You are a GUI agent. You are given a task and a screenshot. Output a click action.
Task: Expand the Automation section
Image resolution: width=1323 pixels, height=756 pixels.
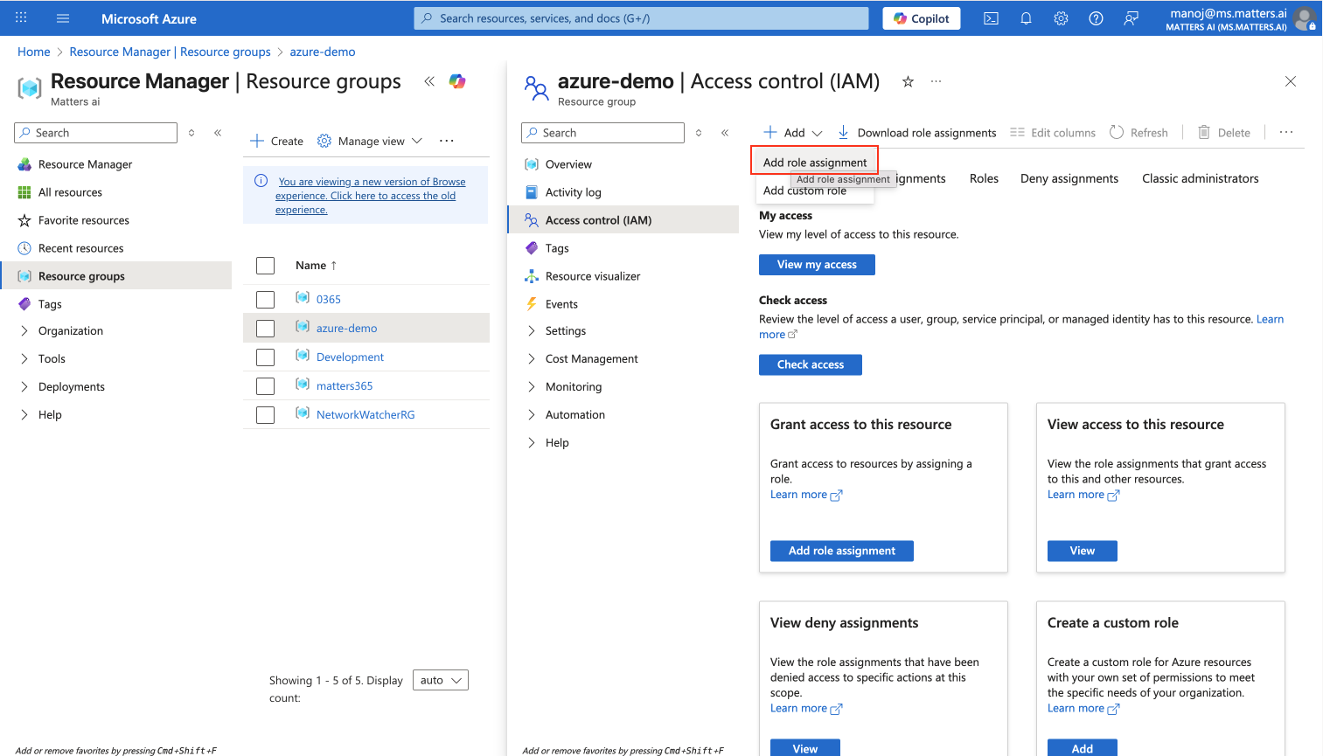click(x=532, y=414)
